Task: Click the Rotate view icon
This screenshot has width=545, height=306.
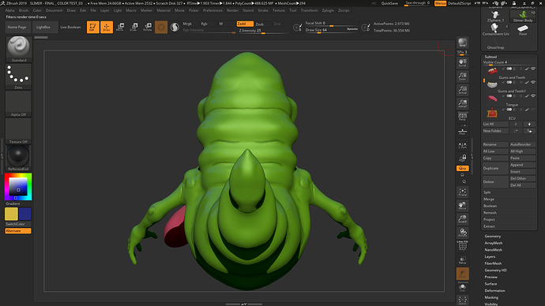Action: click(462, 233)
